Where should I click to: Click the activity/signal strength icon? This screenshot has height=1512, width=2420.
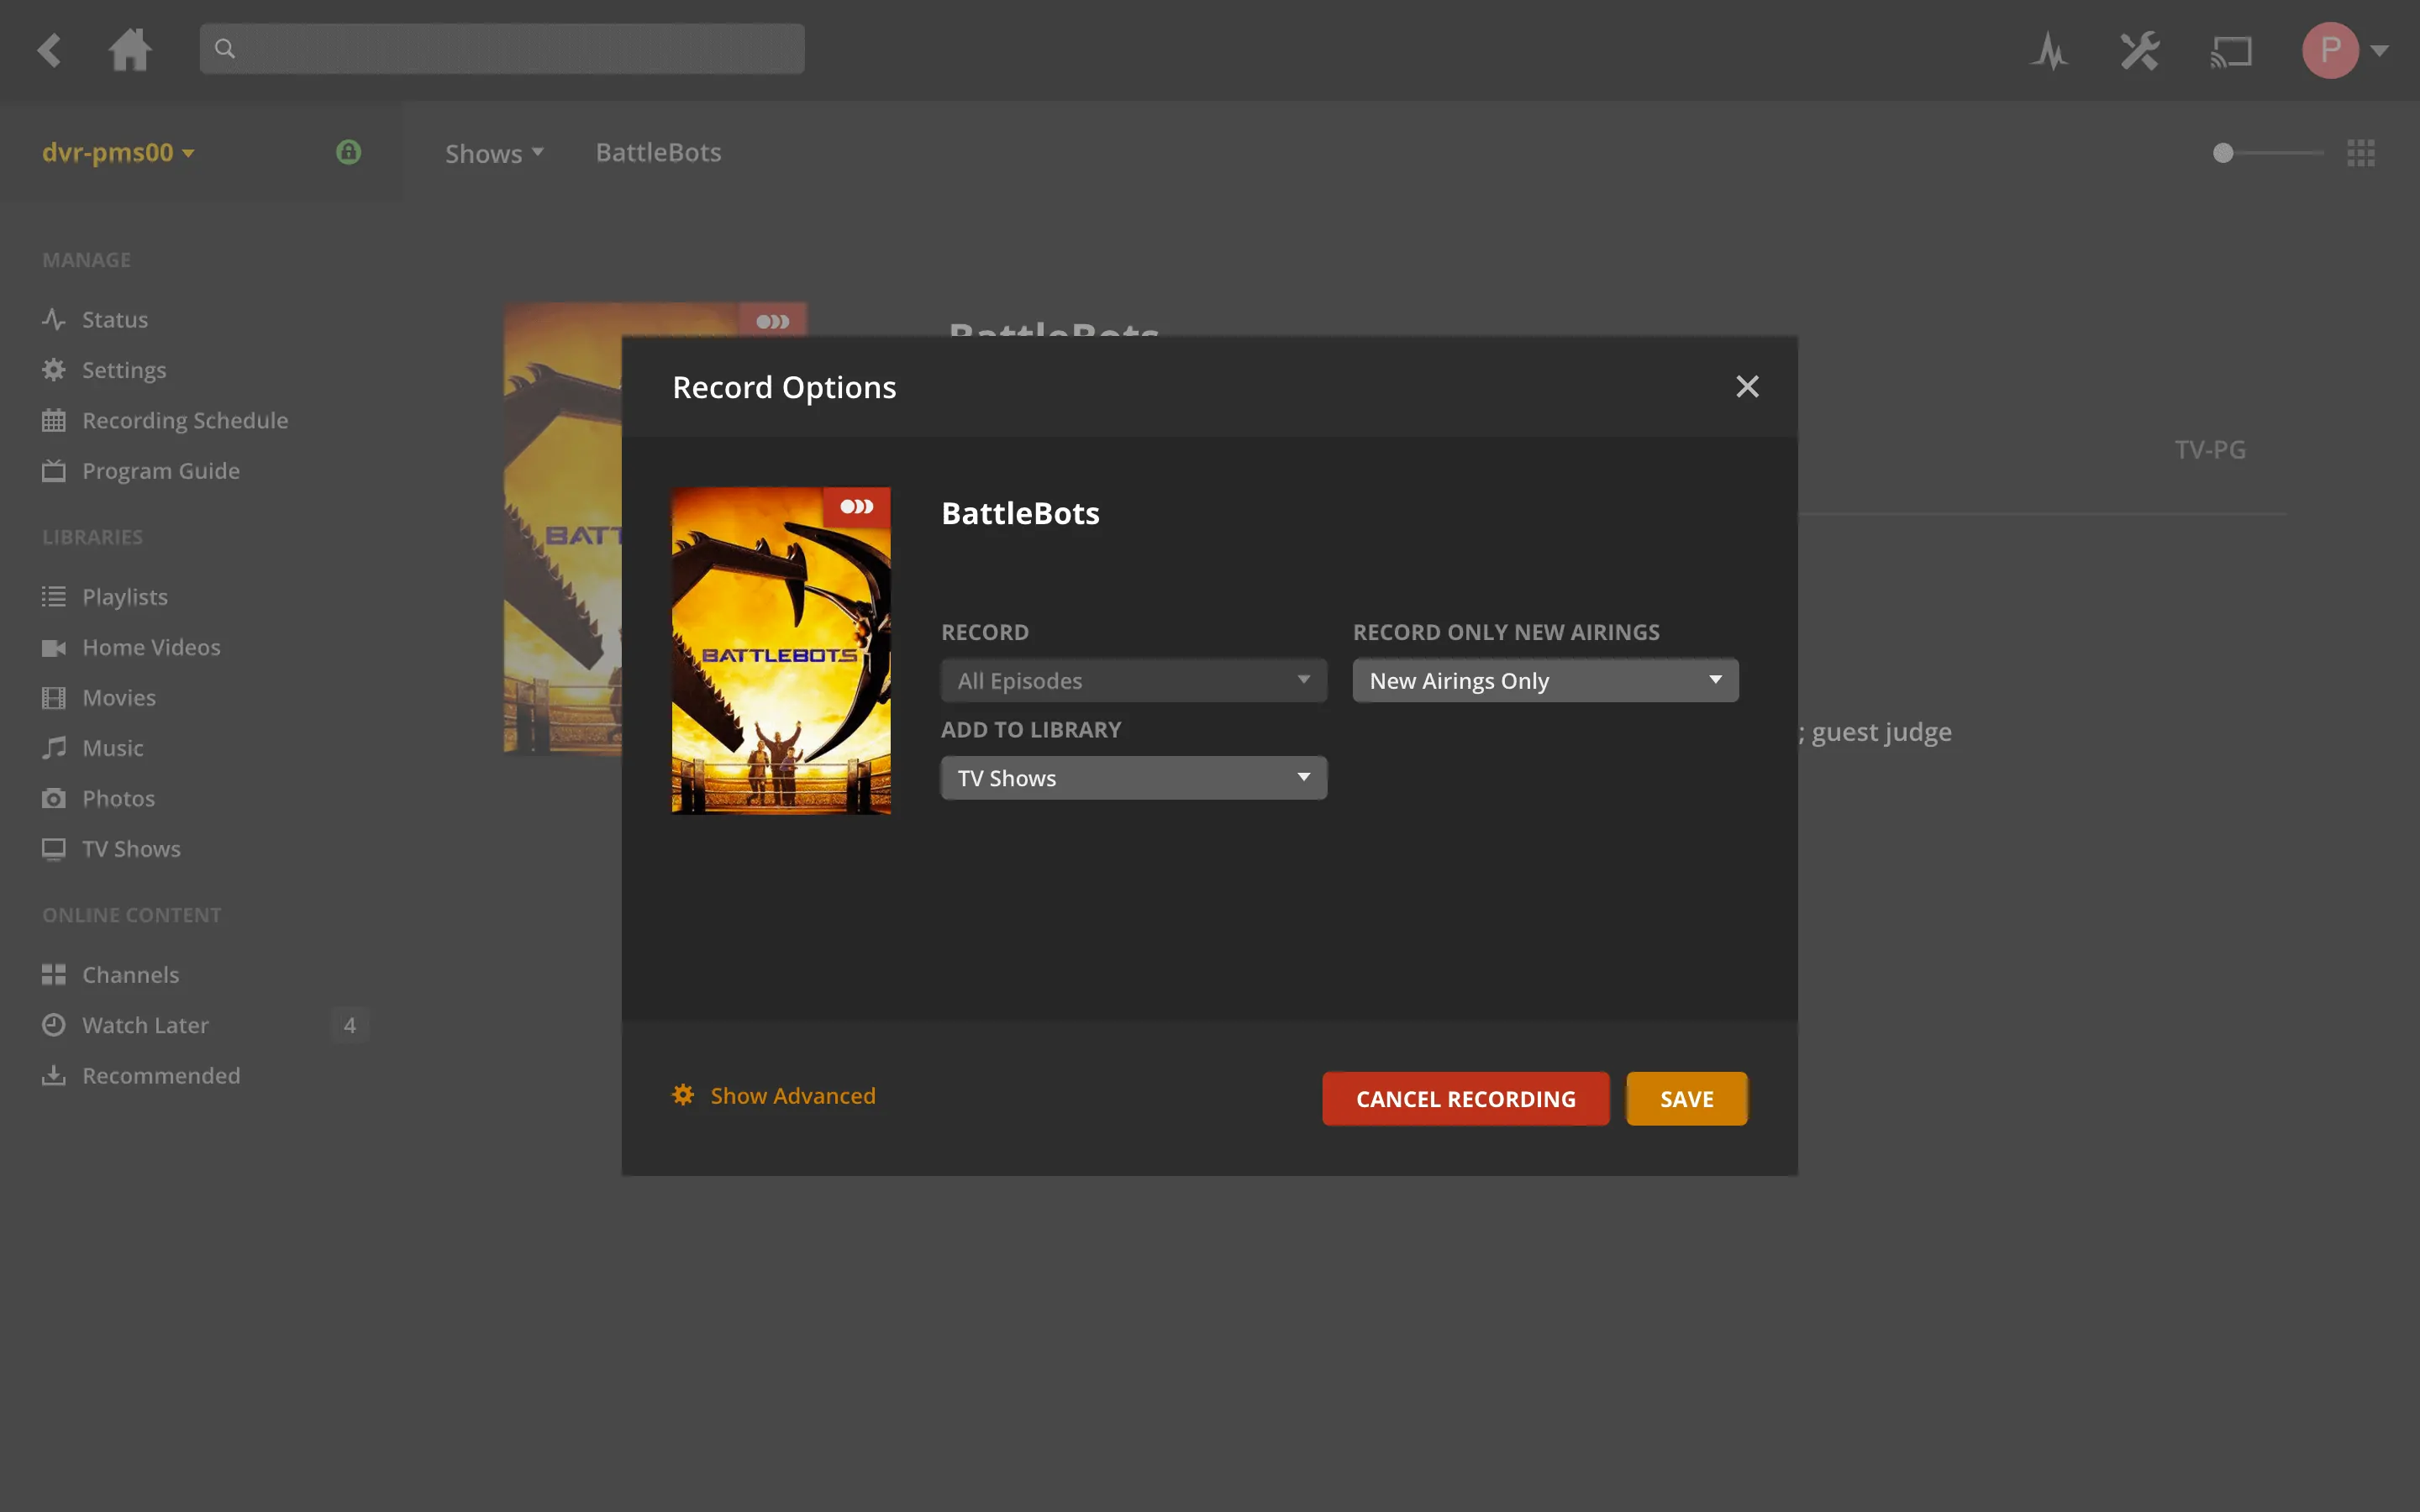[2049, 47]
